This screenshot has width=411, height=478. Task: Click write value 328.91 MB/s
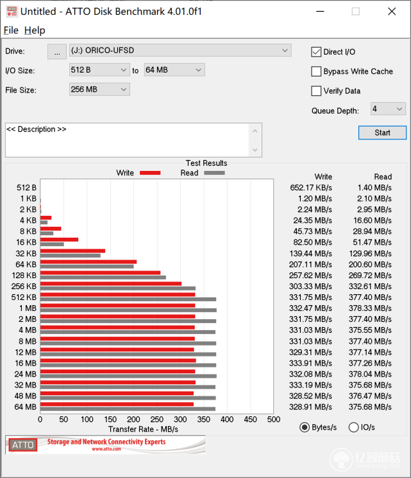point(310,407)
